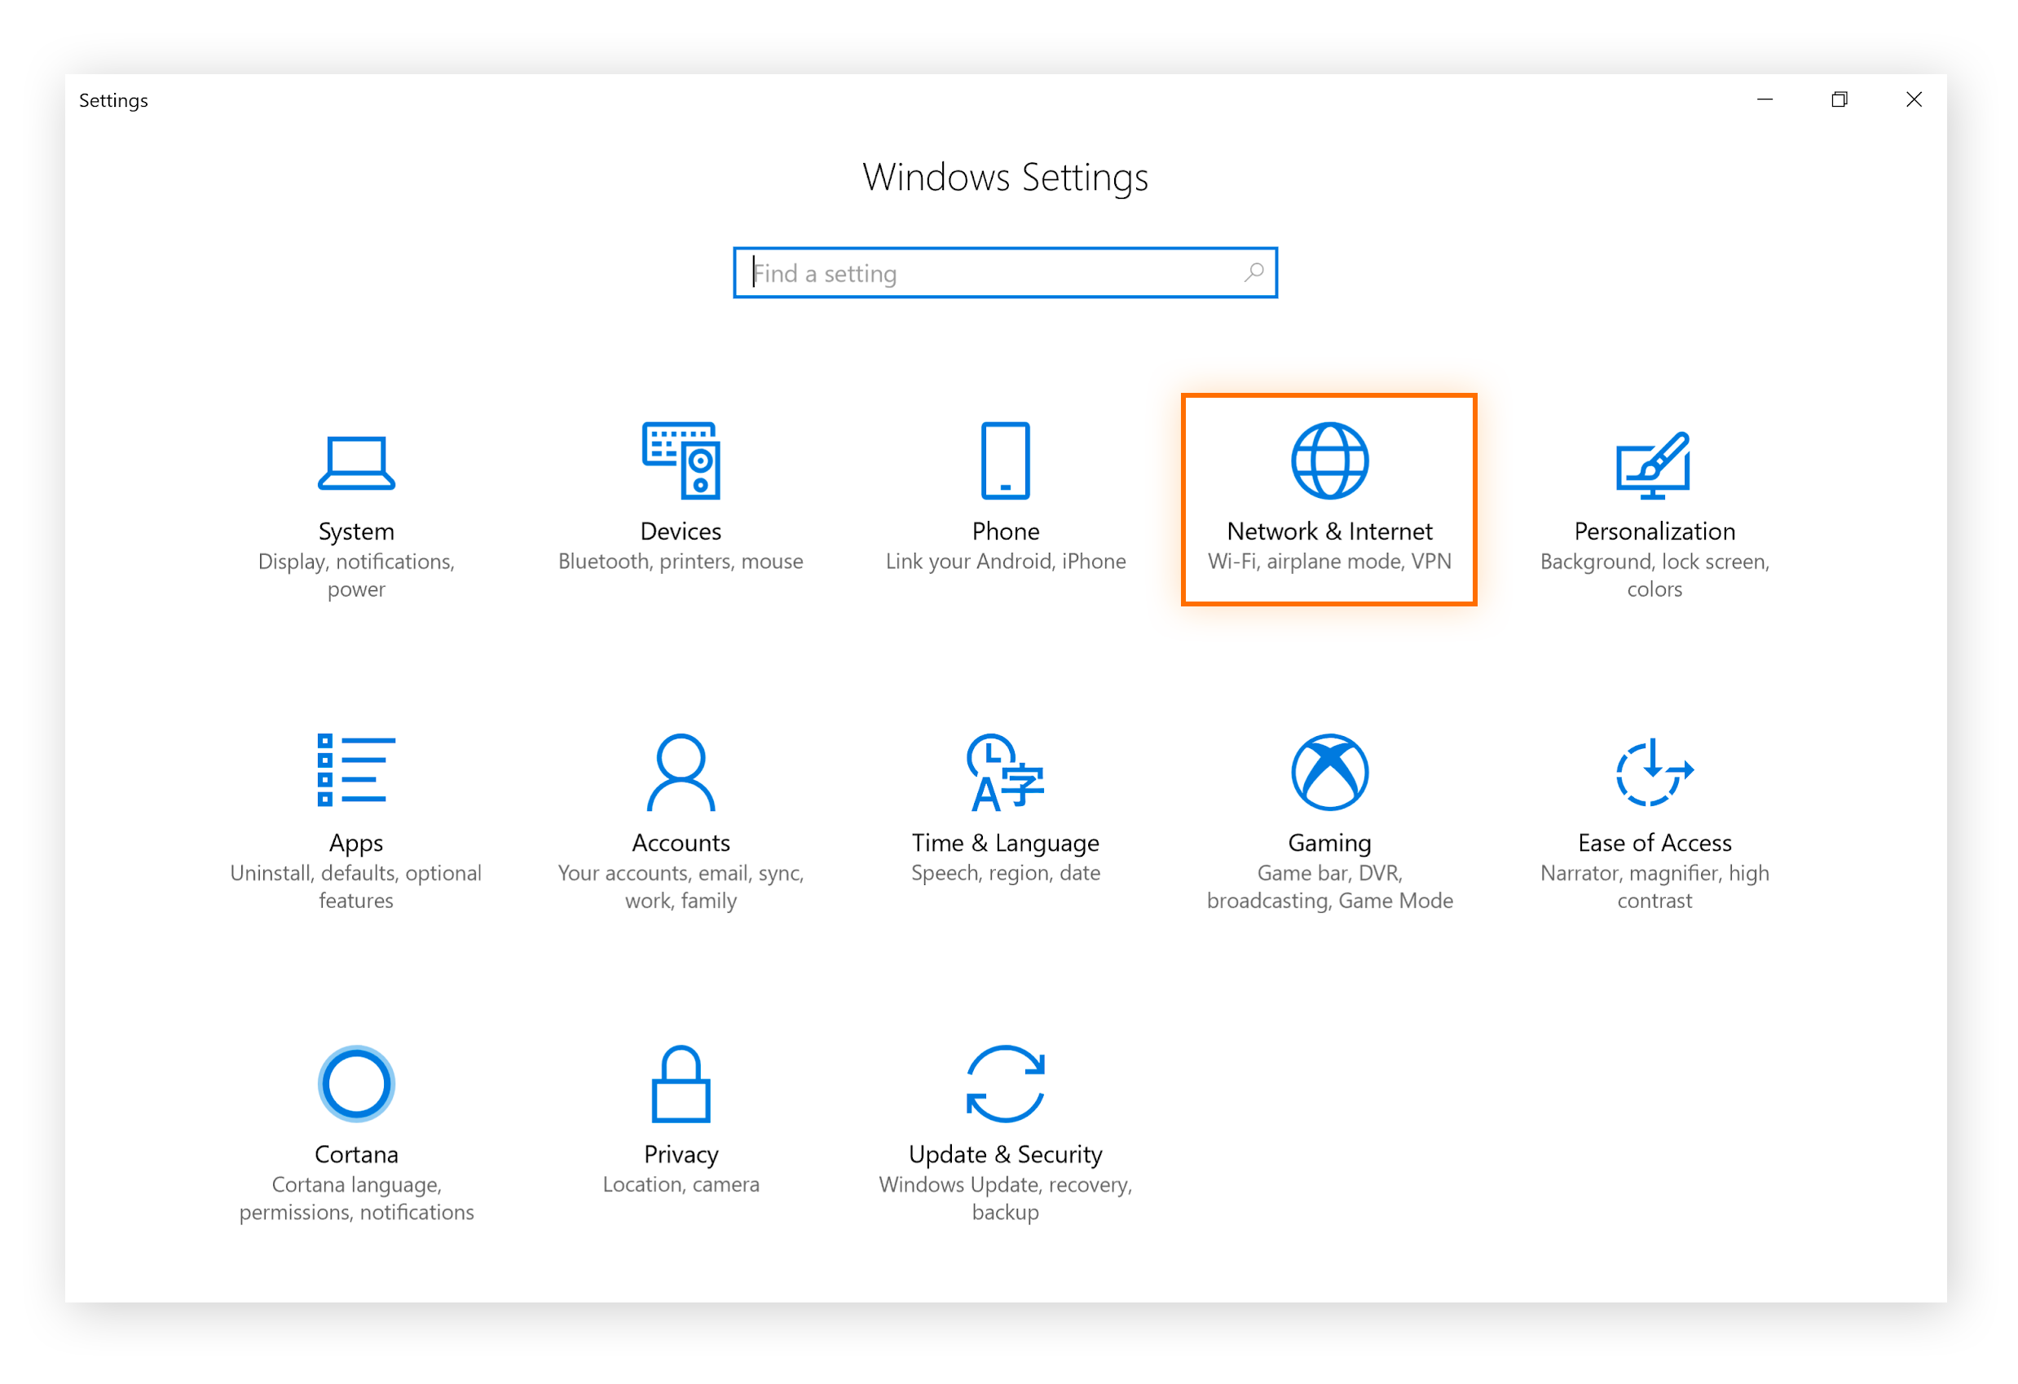2018x1384 pixels.
Task: Click the Apps title label
Action: (356, 844)
